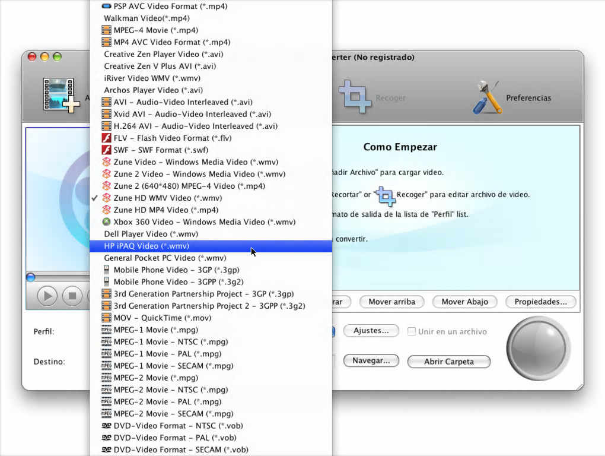Click the green zoom window button
The height and width of the screenshot is (456, 605).
point(57,57)
